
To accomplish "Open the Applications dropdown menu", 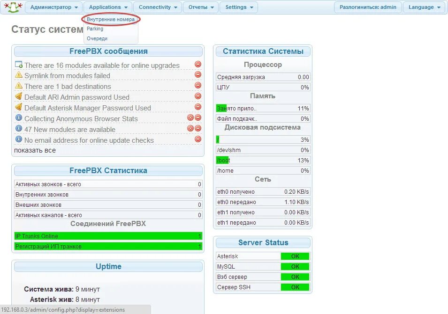I will tap(108, 7).
